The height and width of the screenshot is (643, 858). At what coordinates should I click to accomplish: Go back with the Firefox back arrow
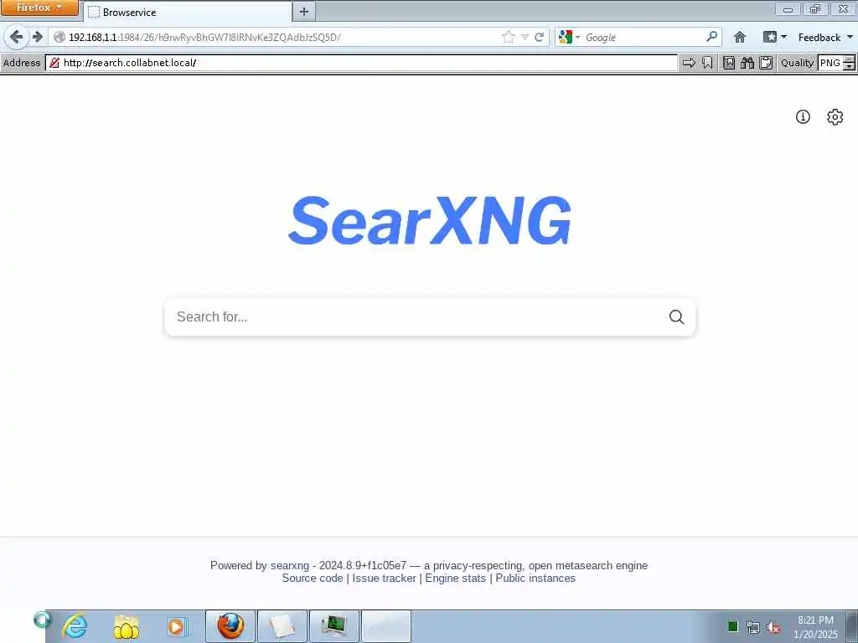click(x=17, y=37)
